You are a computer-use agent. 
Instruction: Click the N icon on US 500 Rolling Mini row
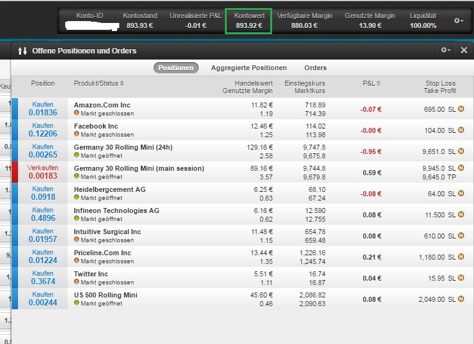(461, 299)
